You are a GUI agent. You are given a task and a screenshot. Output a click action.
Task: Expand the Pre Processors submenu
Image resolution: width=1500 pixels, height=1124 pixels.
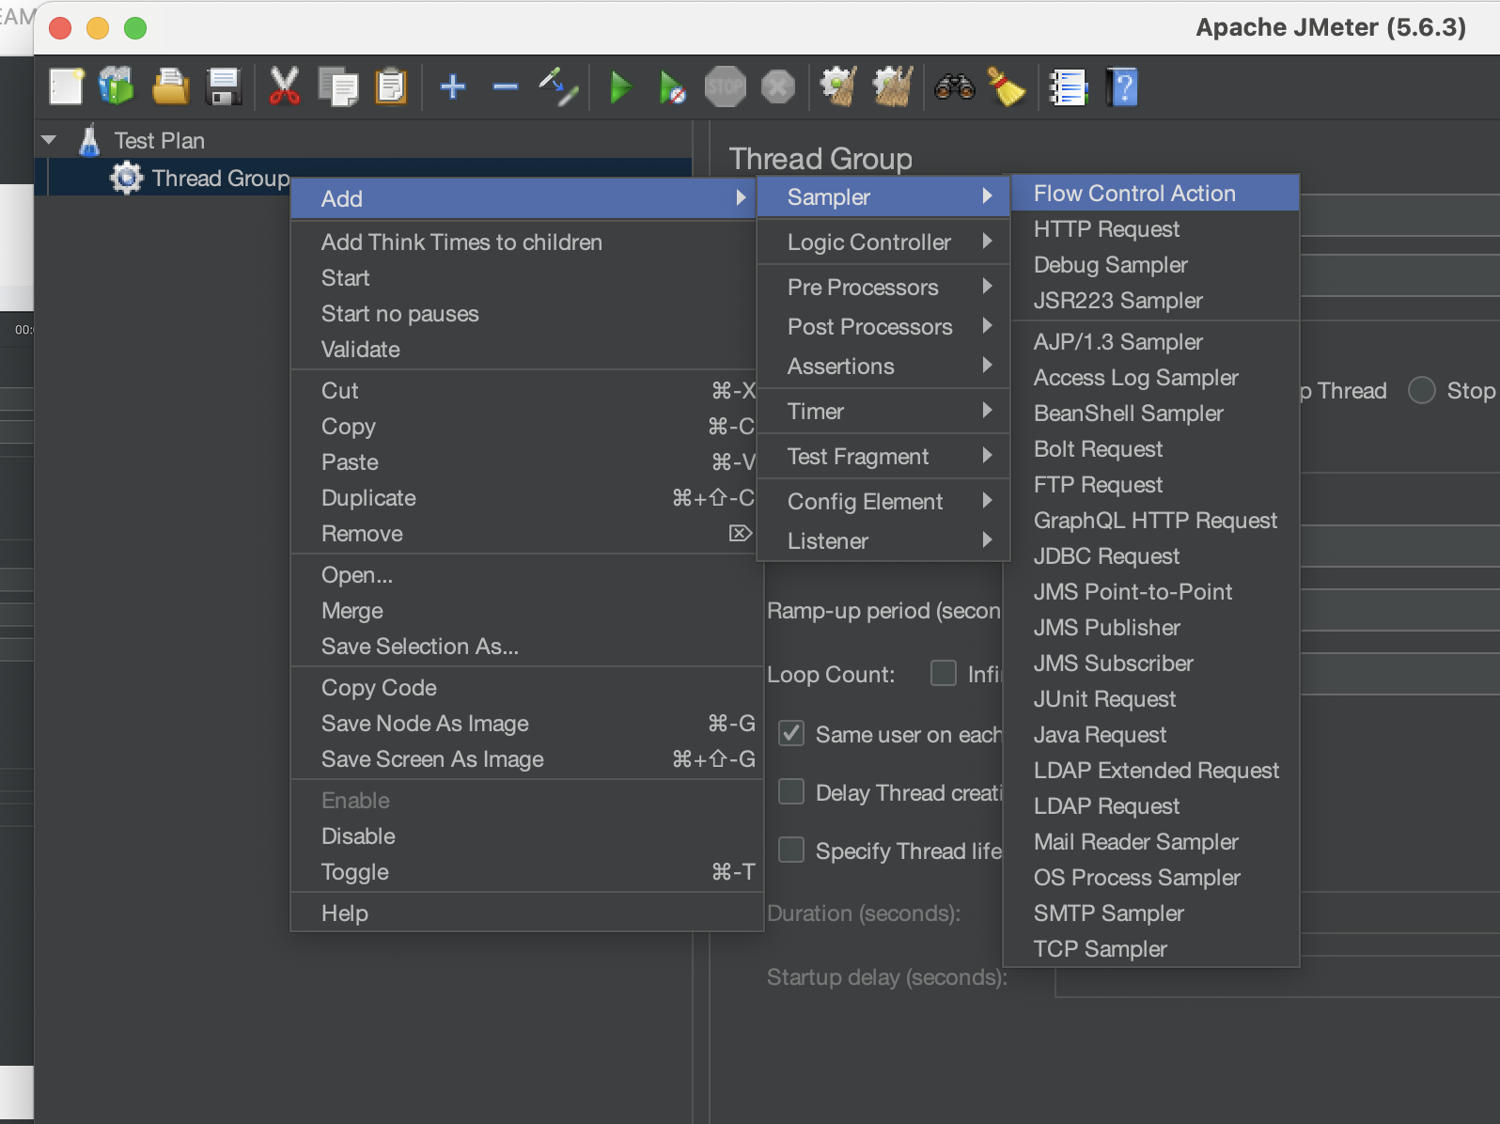tap(883, 288)
